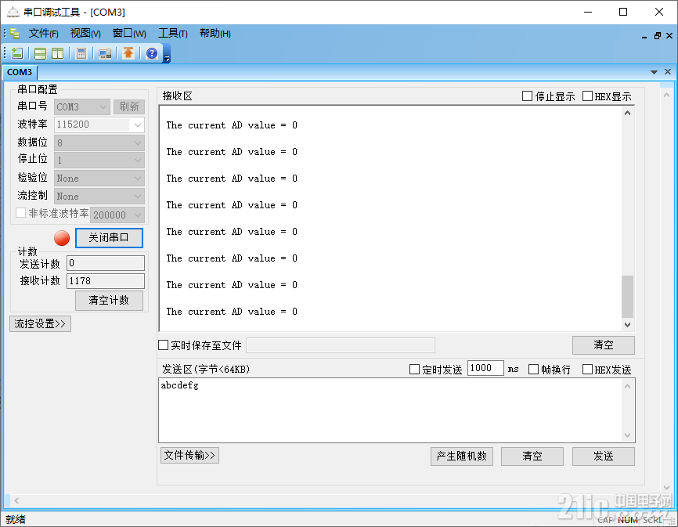This screenshot has height=527, width=678.
Task: Click horizontal scrollbar left arrow
Action: pos(16,500)
